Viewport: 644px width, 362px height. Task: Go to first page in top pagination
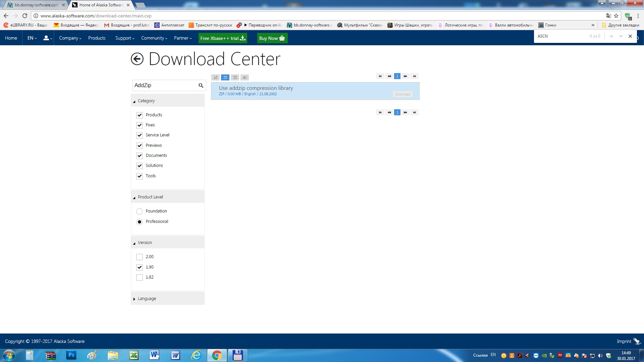pos(380,76)
